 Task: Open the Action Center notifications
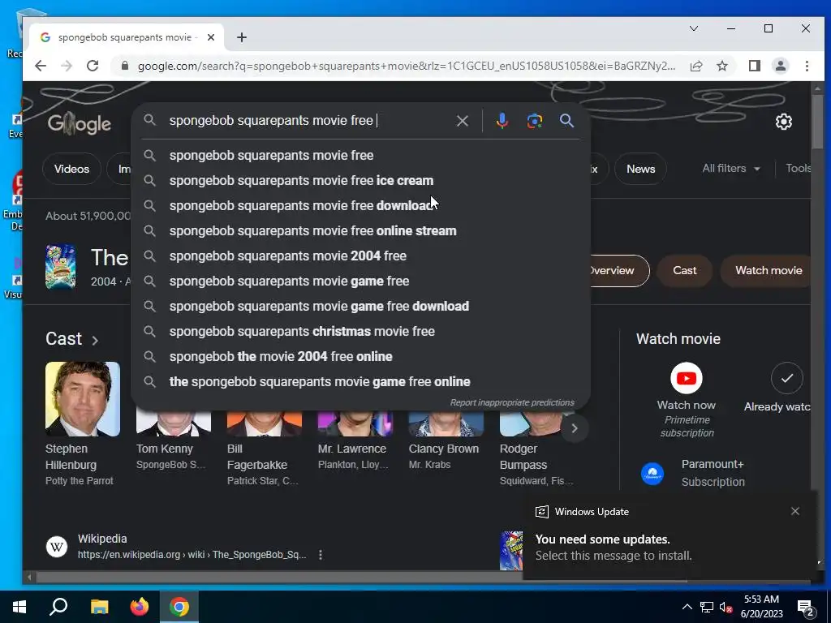tap(806, 608)
